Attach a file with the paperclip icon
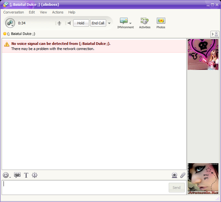221x202 pixels. click(x=183, y=175)
